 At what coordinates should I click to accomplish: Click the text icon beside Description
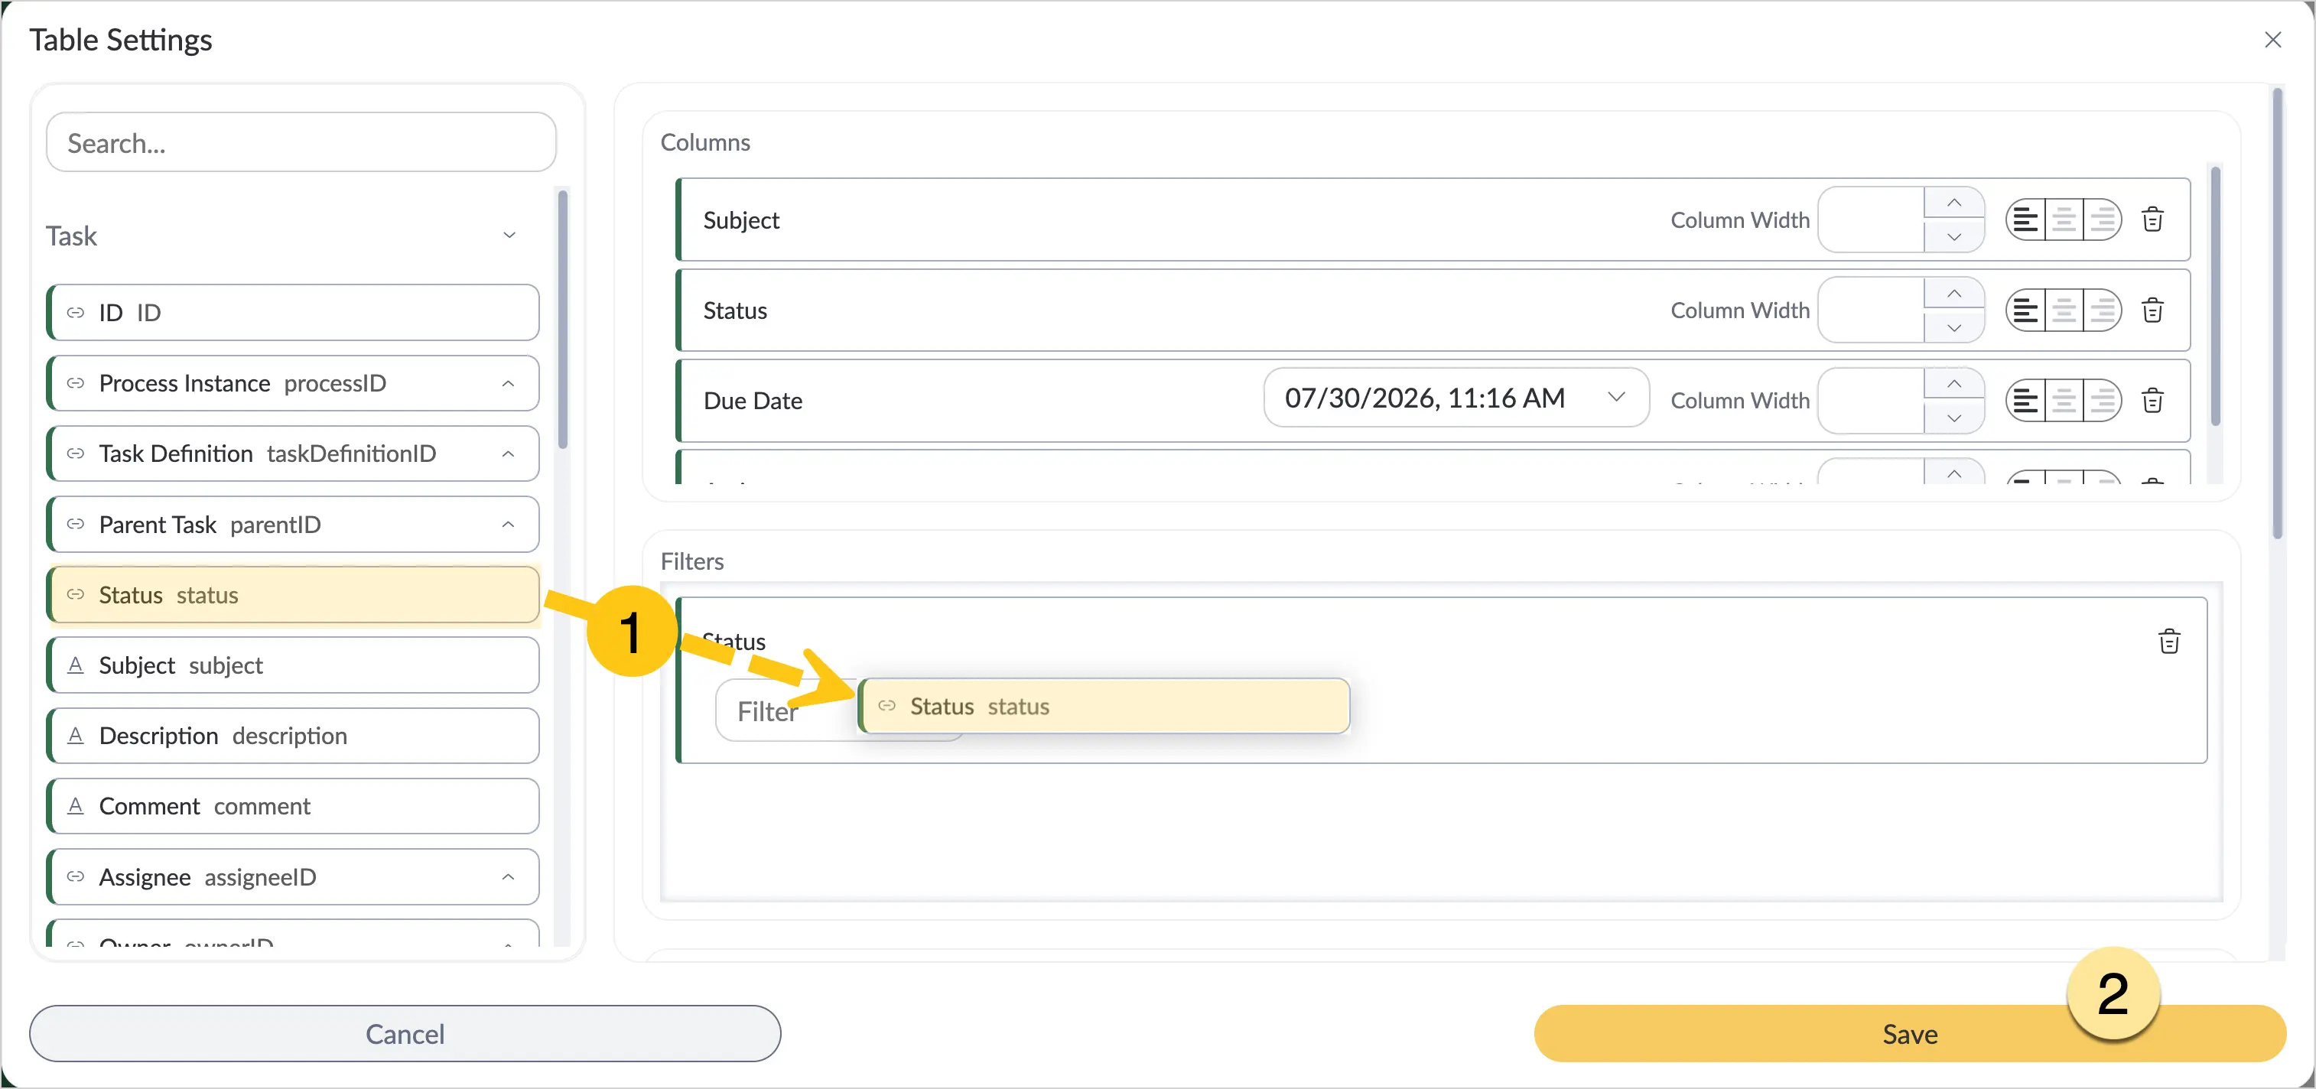pos(76,736)
